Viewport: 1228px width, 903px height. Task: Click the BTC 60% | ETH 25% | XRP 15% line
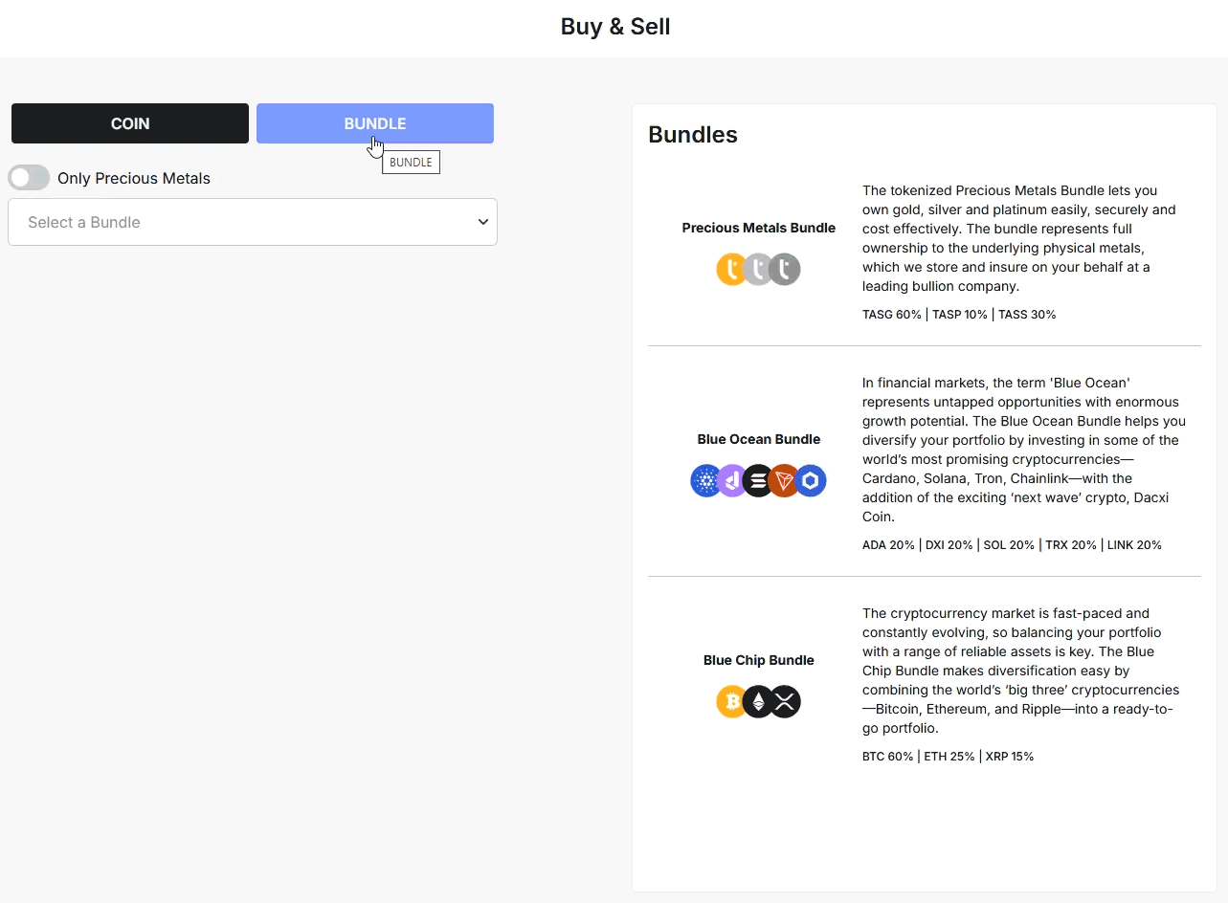click(948, 757)
